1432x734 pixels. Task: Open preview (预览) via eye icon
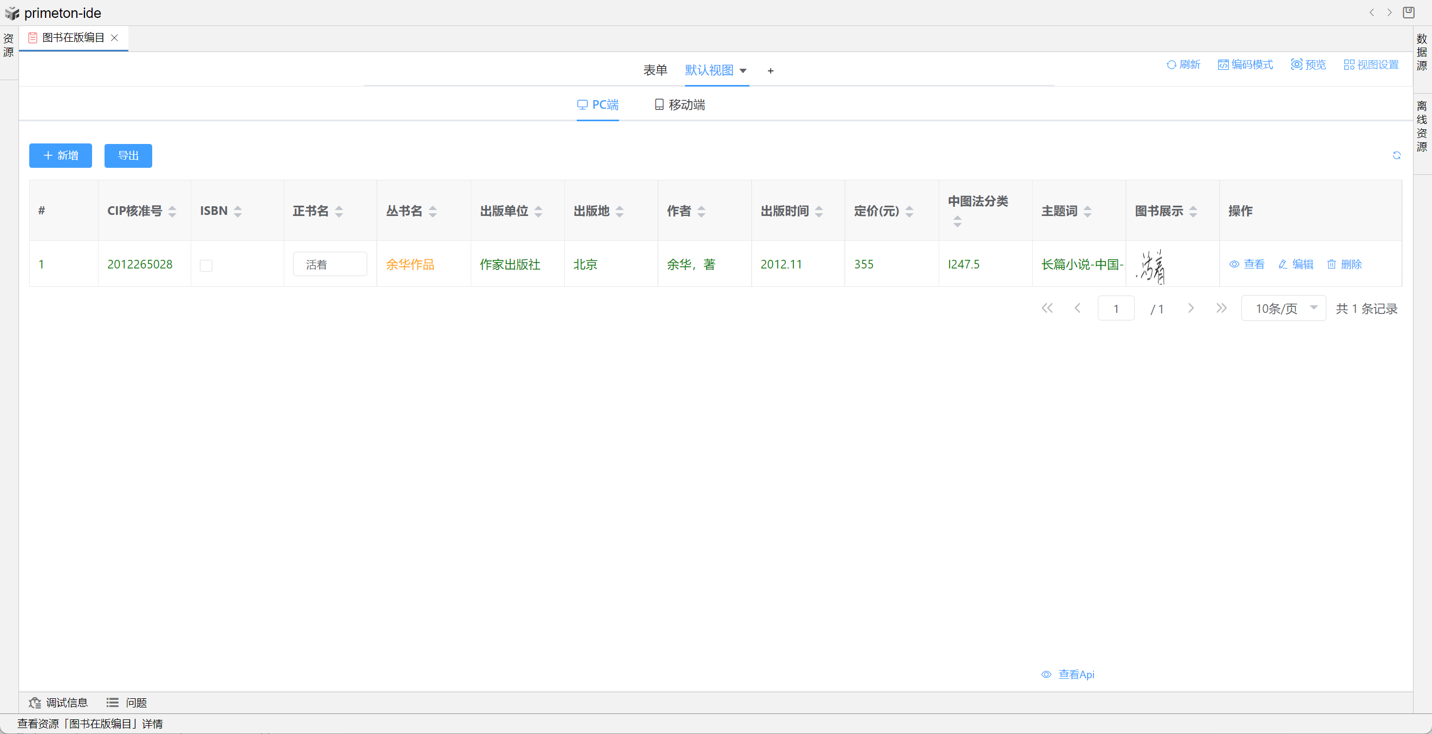(1297, 64)
